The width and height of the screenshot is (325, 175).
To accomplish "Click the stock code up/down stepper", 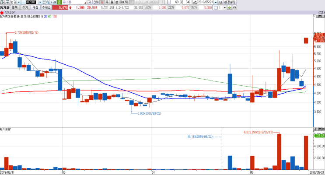I will click(44, 2).
